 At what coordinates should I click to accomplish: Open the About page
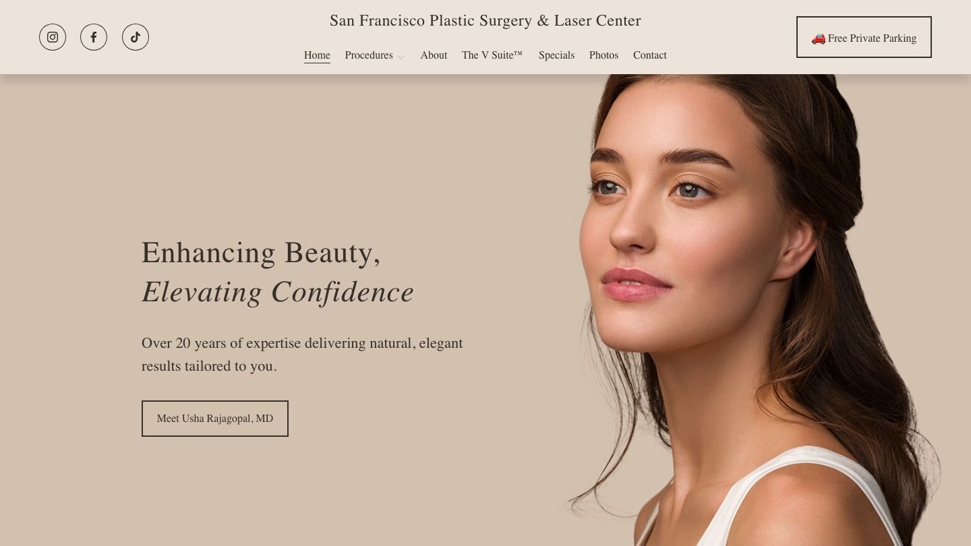434,55
